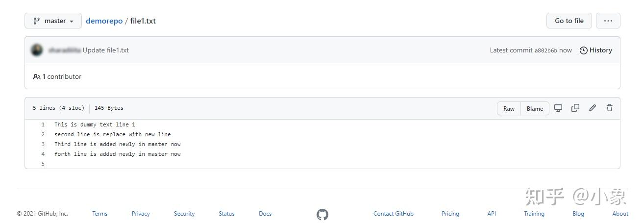The height and width of the screenshot is (223, 643).
Task: Open Contact GitHub footer link
Action: click(x=393, y=214)
